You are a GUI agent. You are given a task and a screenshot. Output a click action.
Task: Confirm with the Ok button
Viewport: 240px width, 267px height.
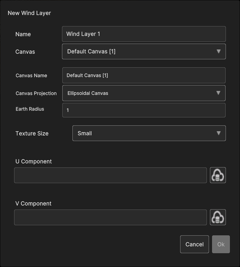[x=221, y=244]
